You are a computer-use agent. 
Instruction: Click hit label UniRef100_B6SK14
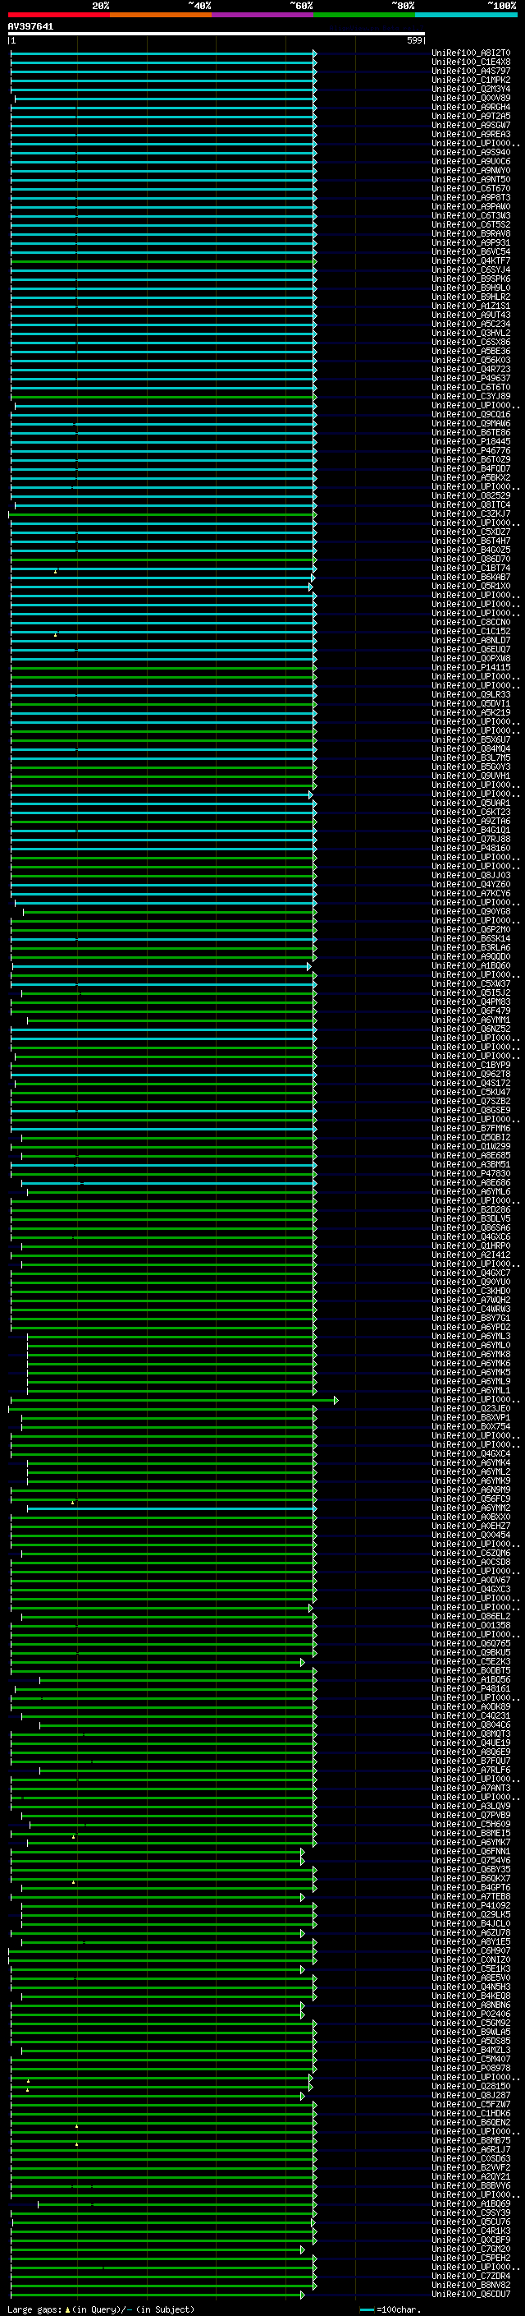471,938
